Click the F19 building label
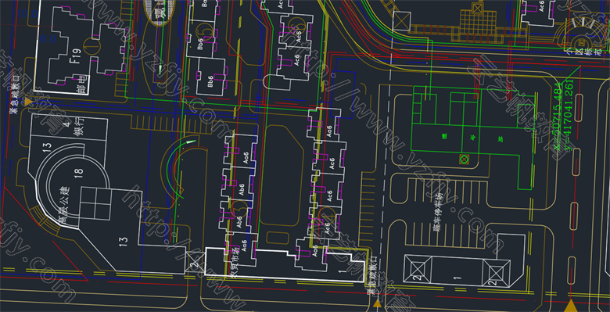 (x=75, y=56)
